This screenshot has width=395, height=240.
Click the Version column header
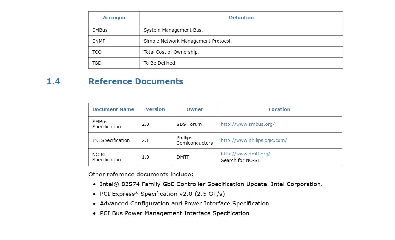(155, 109)
